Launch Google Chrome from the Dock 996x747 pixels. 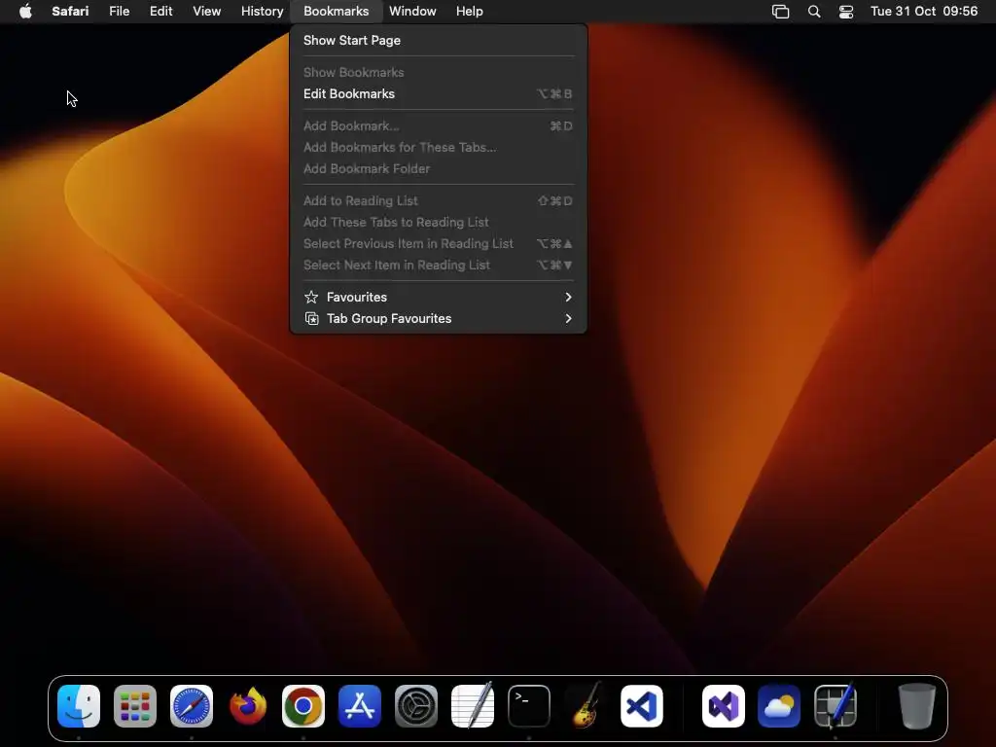303,706
